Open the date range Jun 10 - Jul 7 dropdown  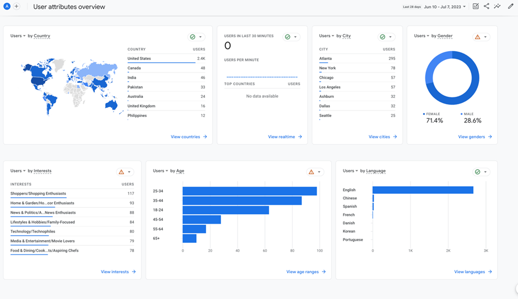445,7
